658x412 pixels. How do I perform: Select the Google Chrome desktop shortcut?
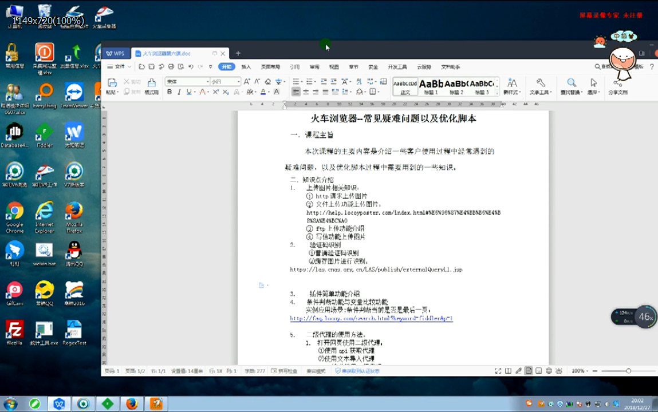[15, 217]
